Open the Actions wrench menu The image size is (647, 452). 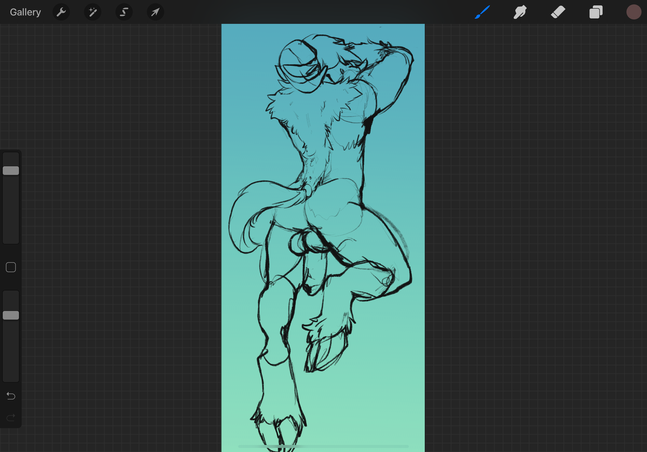[61, 12]
